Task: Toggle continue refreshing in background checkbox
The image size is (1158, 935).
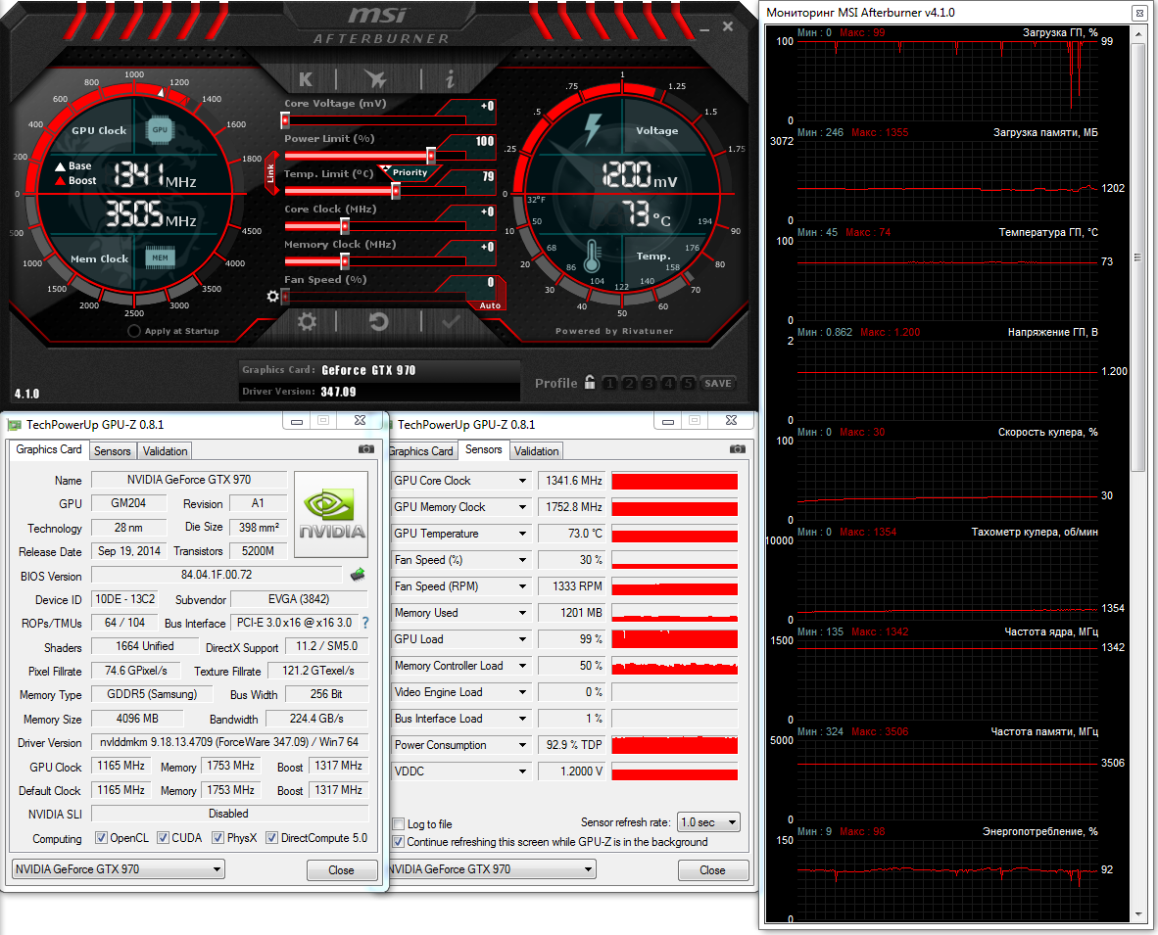Action: pyautogui.click(x=399, y=841)
